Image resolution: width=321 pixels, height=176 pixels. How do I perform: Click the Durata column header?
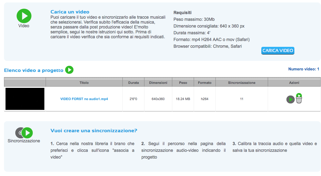click(x=133, y=83)
